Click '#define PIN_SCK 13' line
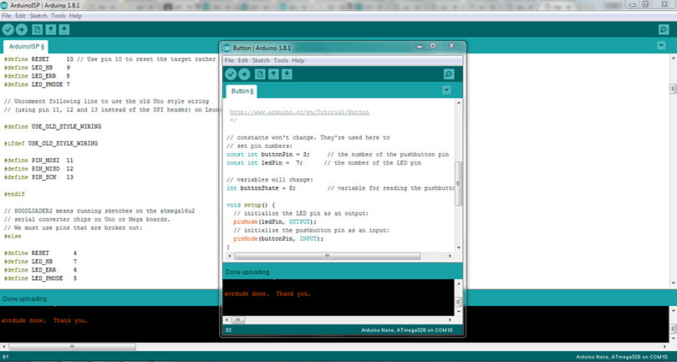The width and height of the screenshot is (677, 362). (38, 177)
